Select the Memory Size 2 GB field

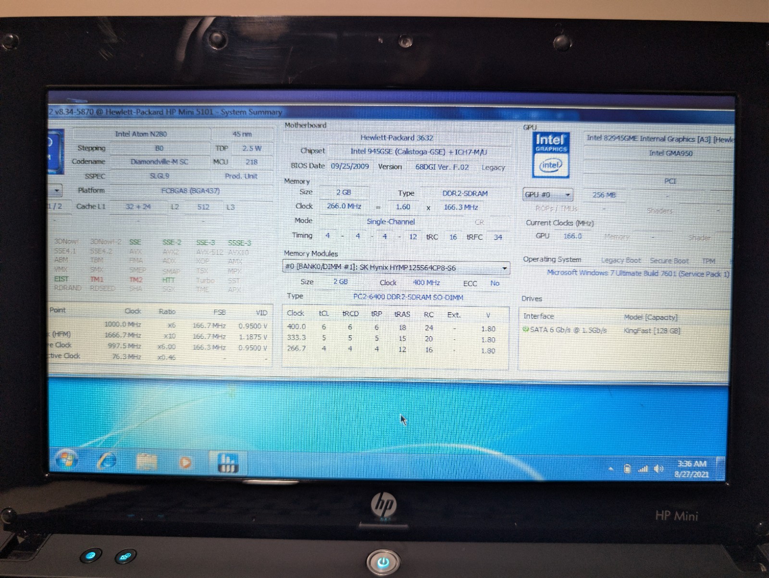pyautogui.click(x=344, y=193)
